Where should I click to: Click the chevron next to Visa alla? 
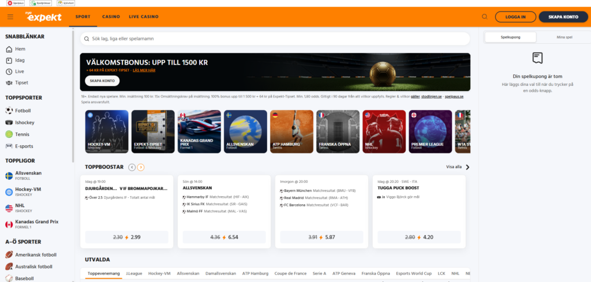[x=467, y=167]
